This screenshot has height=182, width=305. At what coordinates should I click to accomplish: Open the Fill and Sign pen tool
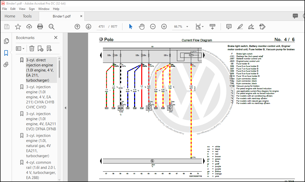coord(251,27)
